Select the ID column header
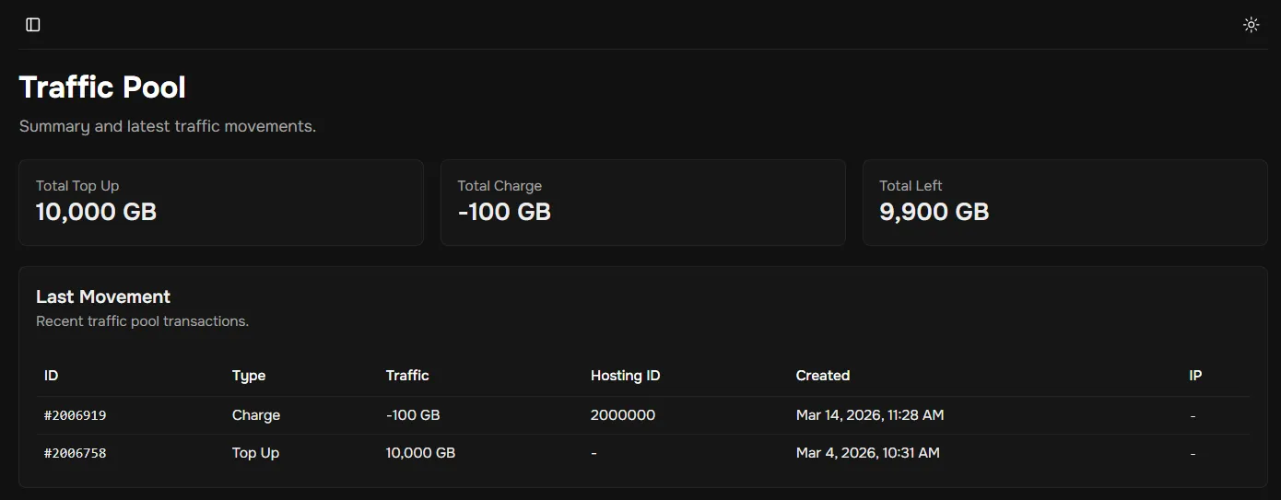1281x500 pixels. (x=52, y=376)
